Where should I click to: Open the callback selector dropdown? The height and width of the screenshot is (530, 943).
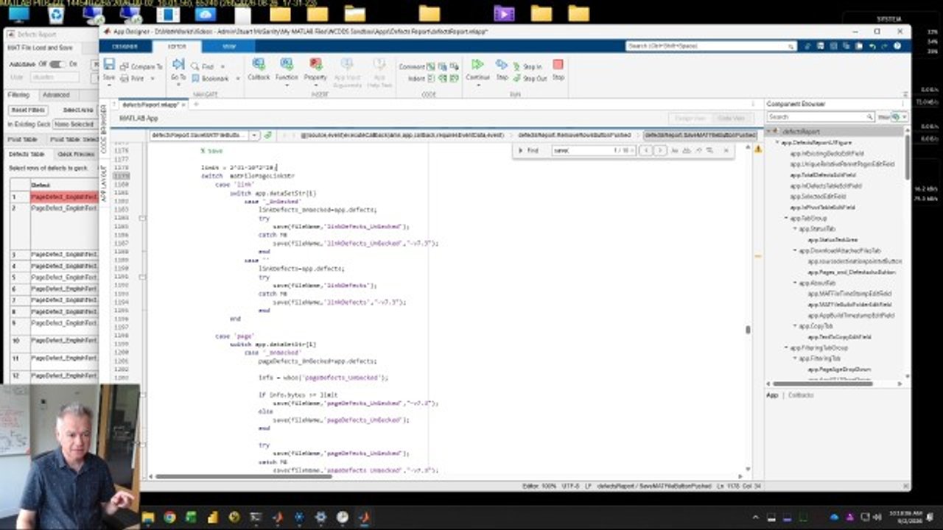[x=253, y=135]
